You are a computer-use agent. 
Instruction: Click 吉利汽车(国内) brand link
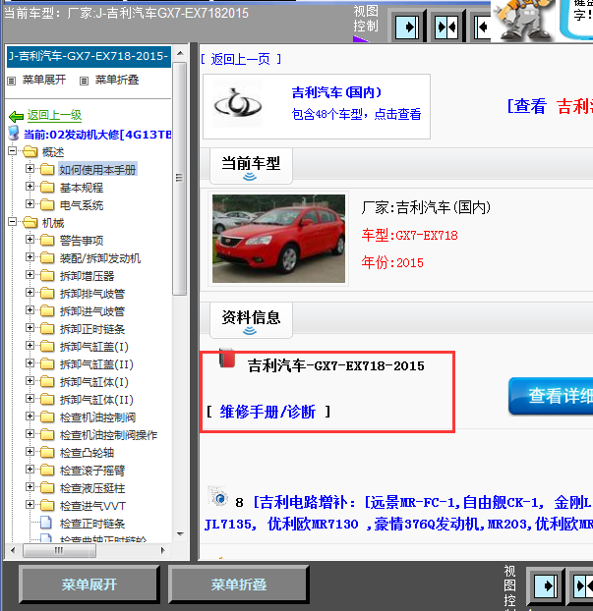(x=336, y=92)
